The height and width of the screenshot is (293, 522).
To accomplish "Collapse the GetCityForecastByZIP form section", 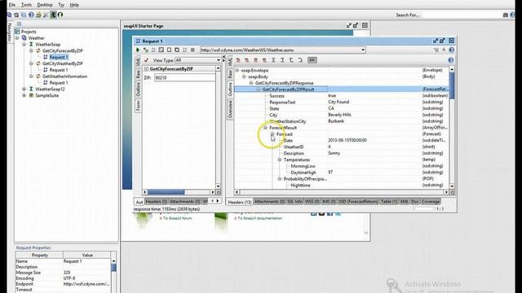I will [x=146, y=68].
